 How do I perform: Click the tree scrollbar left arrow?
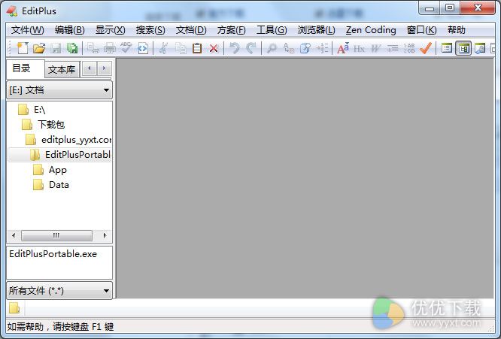[14, 235]
